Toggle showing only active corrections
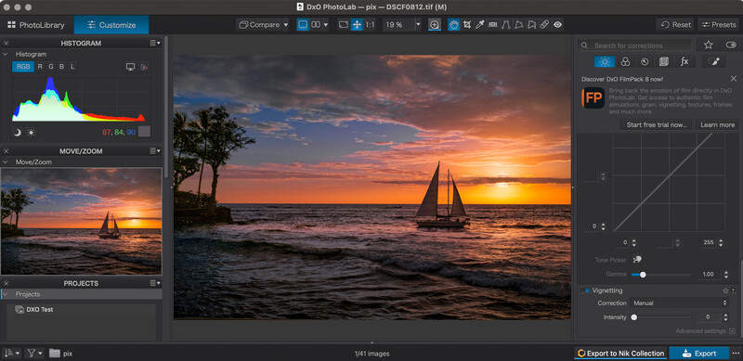 731,45
